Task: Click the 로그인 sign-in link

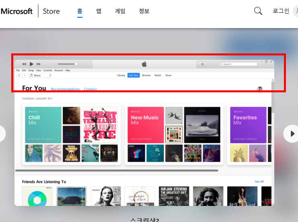Action: point(281,11)
